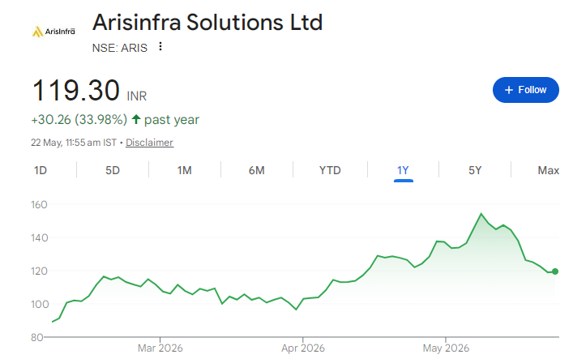
Task: Click the 120 y-axis label
Action: coord(39,271)
